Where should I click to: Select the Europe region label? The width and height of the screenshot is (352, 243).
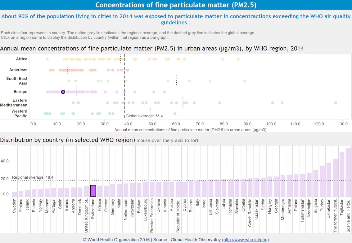pyautogui.click(x=20, y=92)
